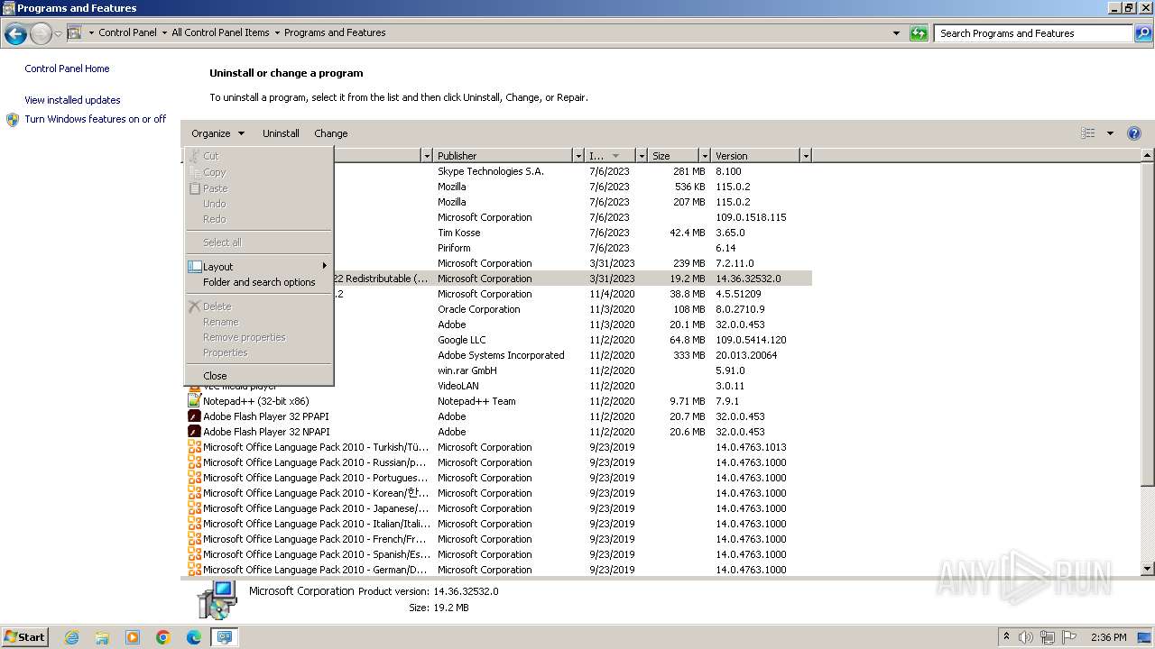1155x649 pixels.
Task: Click the Remove properties menu entry
Action: (244, 337)
